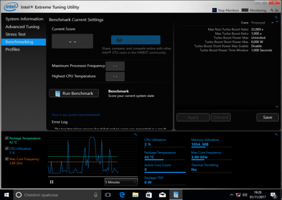282x200 pixels.
Task: Click the network status tray icon
Action: (238, 195)
